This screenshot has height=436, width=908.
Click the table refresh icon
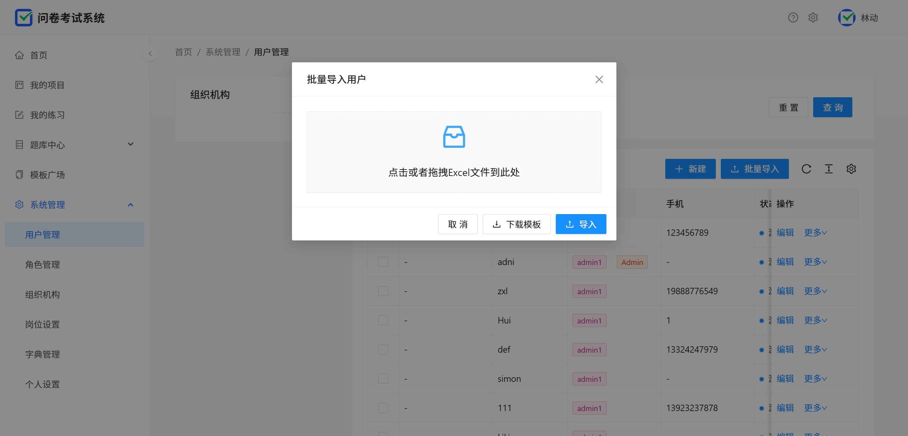point(806,169)
